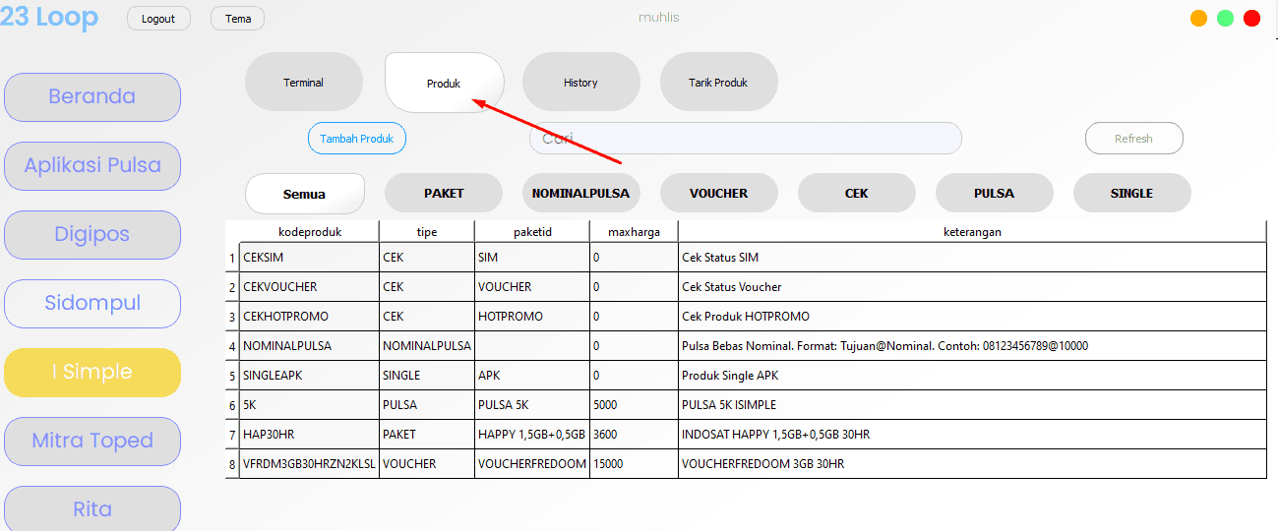Open Mitra Toped in the sidebar
1278x531 pixels.
pyautogui.click(x=92, y=441)
